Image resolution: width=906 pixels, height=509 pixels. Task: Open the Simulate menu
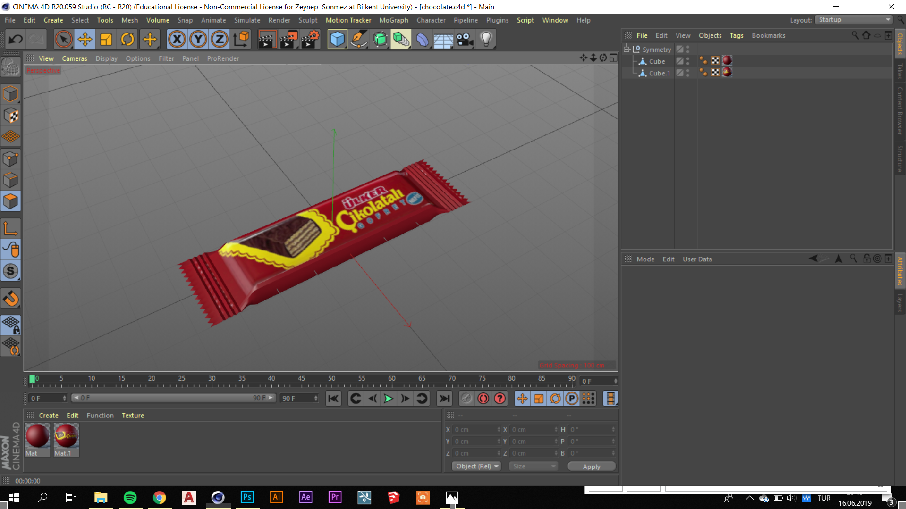click(247, 20)
